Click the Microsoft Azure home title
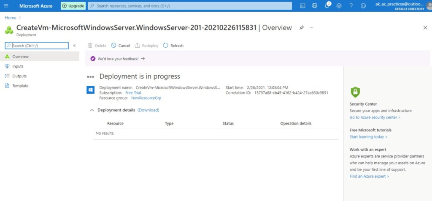This screenshot has width=432, height=201. pos(36,6)
